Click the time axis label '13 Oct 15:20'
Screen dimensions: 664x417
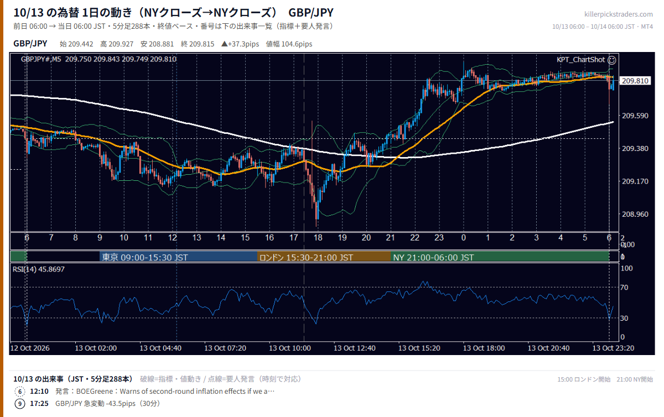[x=419, y=348]
